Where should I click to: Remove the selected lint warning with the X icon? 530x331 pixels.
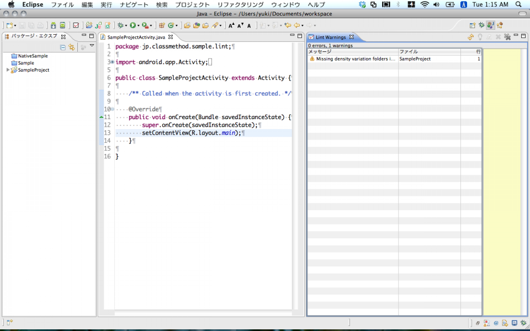point(499,36)
